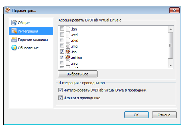Close the Параметры dialog window
The image size is (187, 129).
[x=174, y=10]
